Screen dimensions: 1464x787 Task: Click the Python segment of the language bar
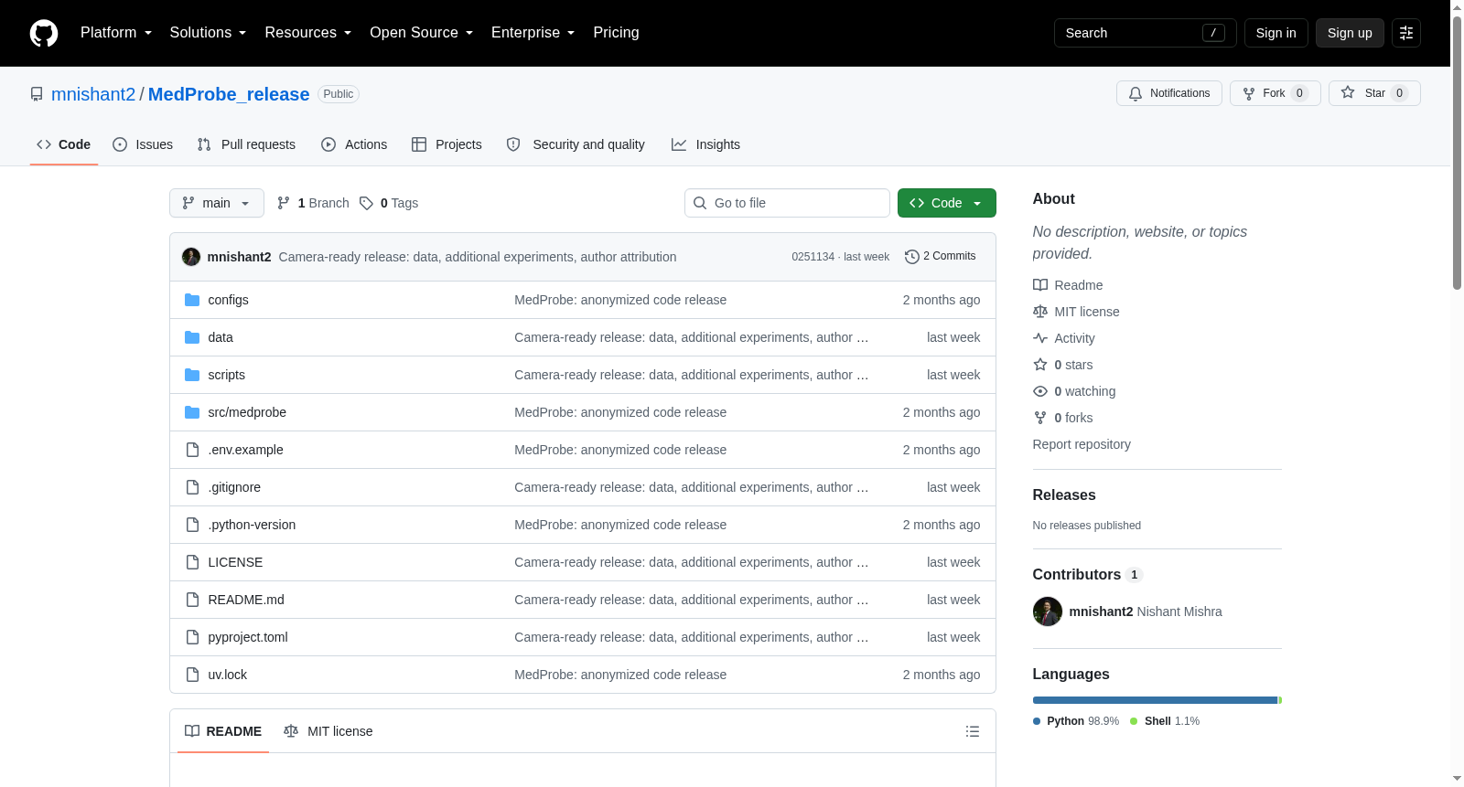coord(1155,700)
